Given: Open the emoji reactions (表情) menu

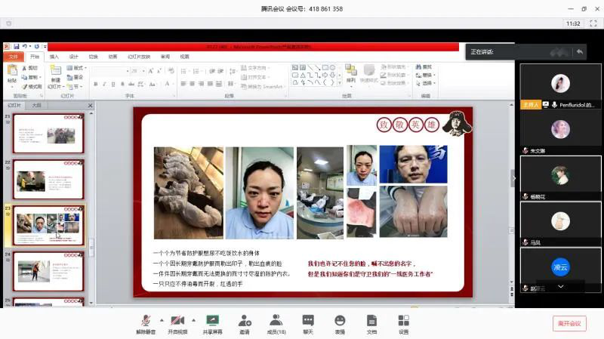Looking at the screenshot, I should point(340,325).
